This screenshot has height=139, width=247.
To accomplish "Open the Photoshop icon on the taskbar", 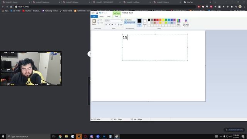I will (104, 136).
